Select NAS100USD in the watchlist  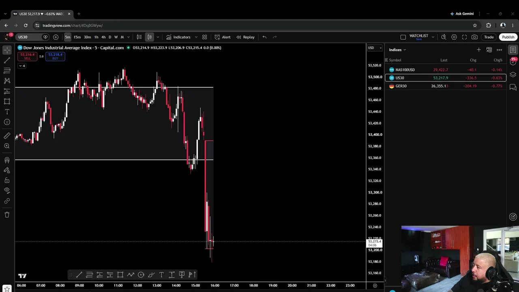click(446, 70)
